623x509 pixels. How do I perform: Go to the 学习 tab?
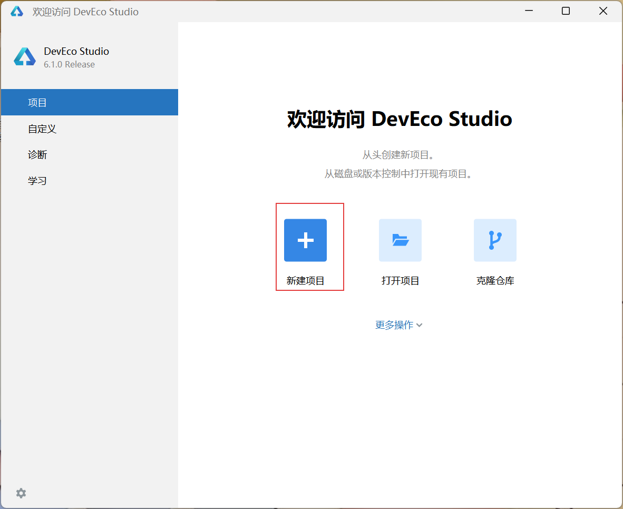pyautogui.click(x=90, y=181)
